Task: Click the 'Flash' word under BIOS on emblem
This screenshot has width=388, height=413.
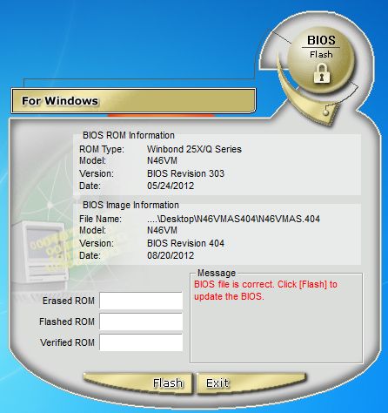Action: [321, 54]
